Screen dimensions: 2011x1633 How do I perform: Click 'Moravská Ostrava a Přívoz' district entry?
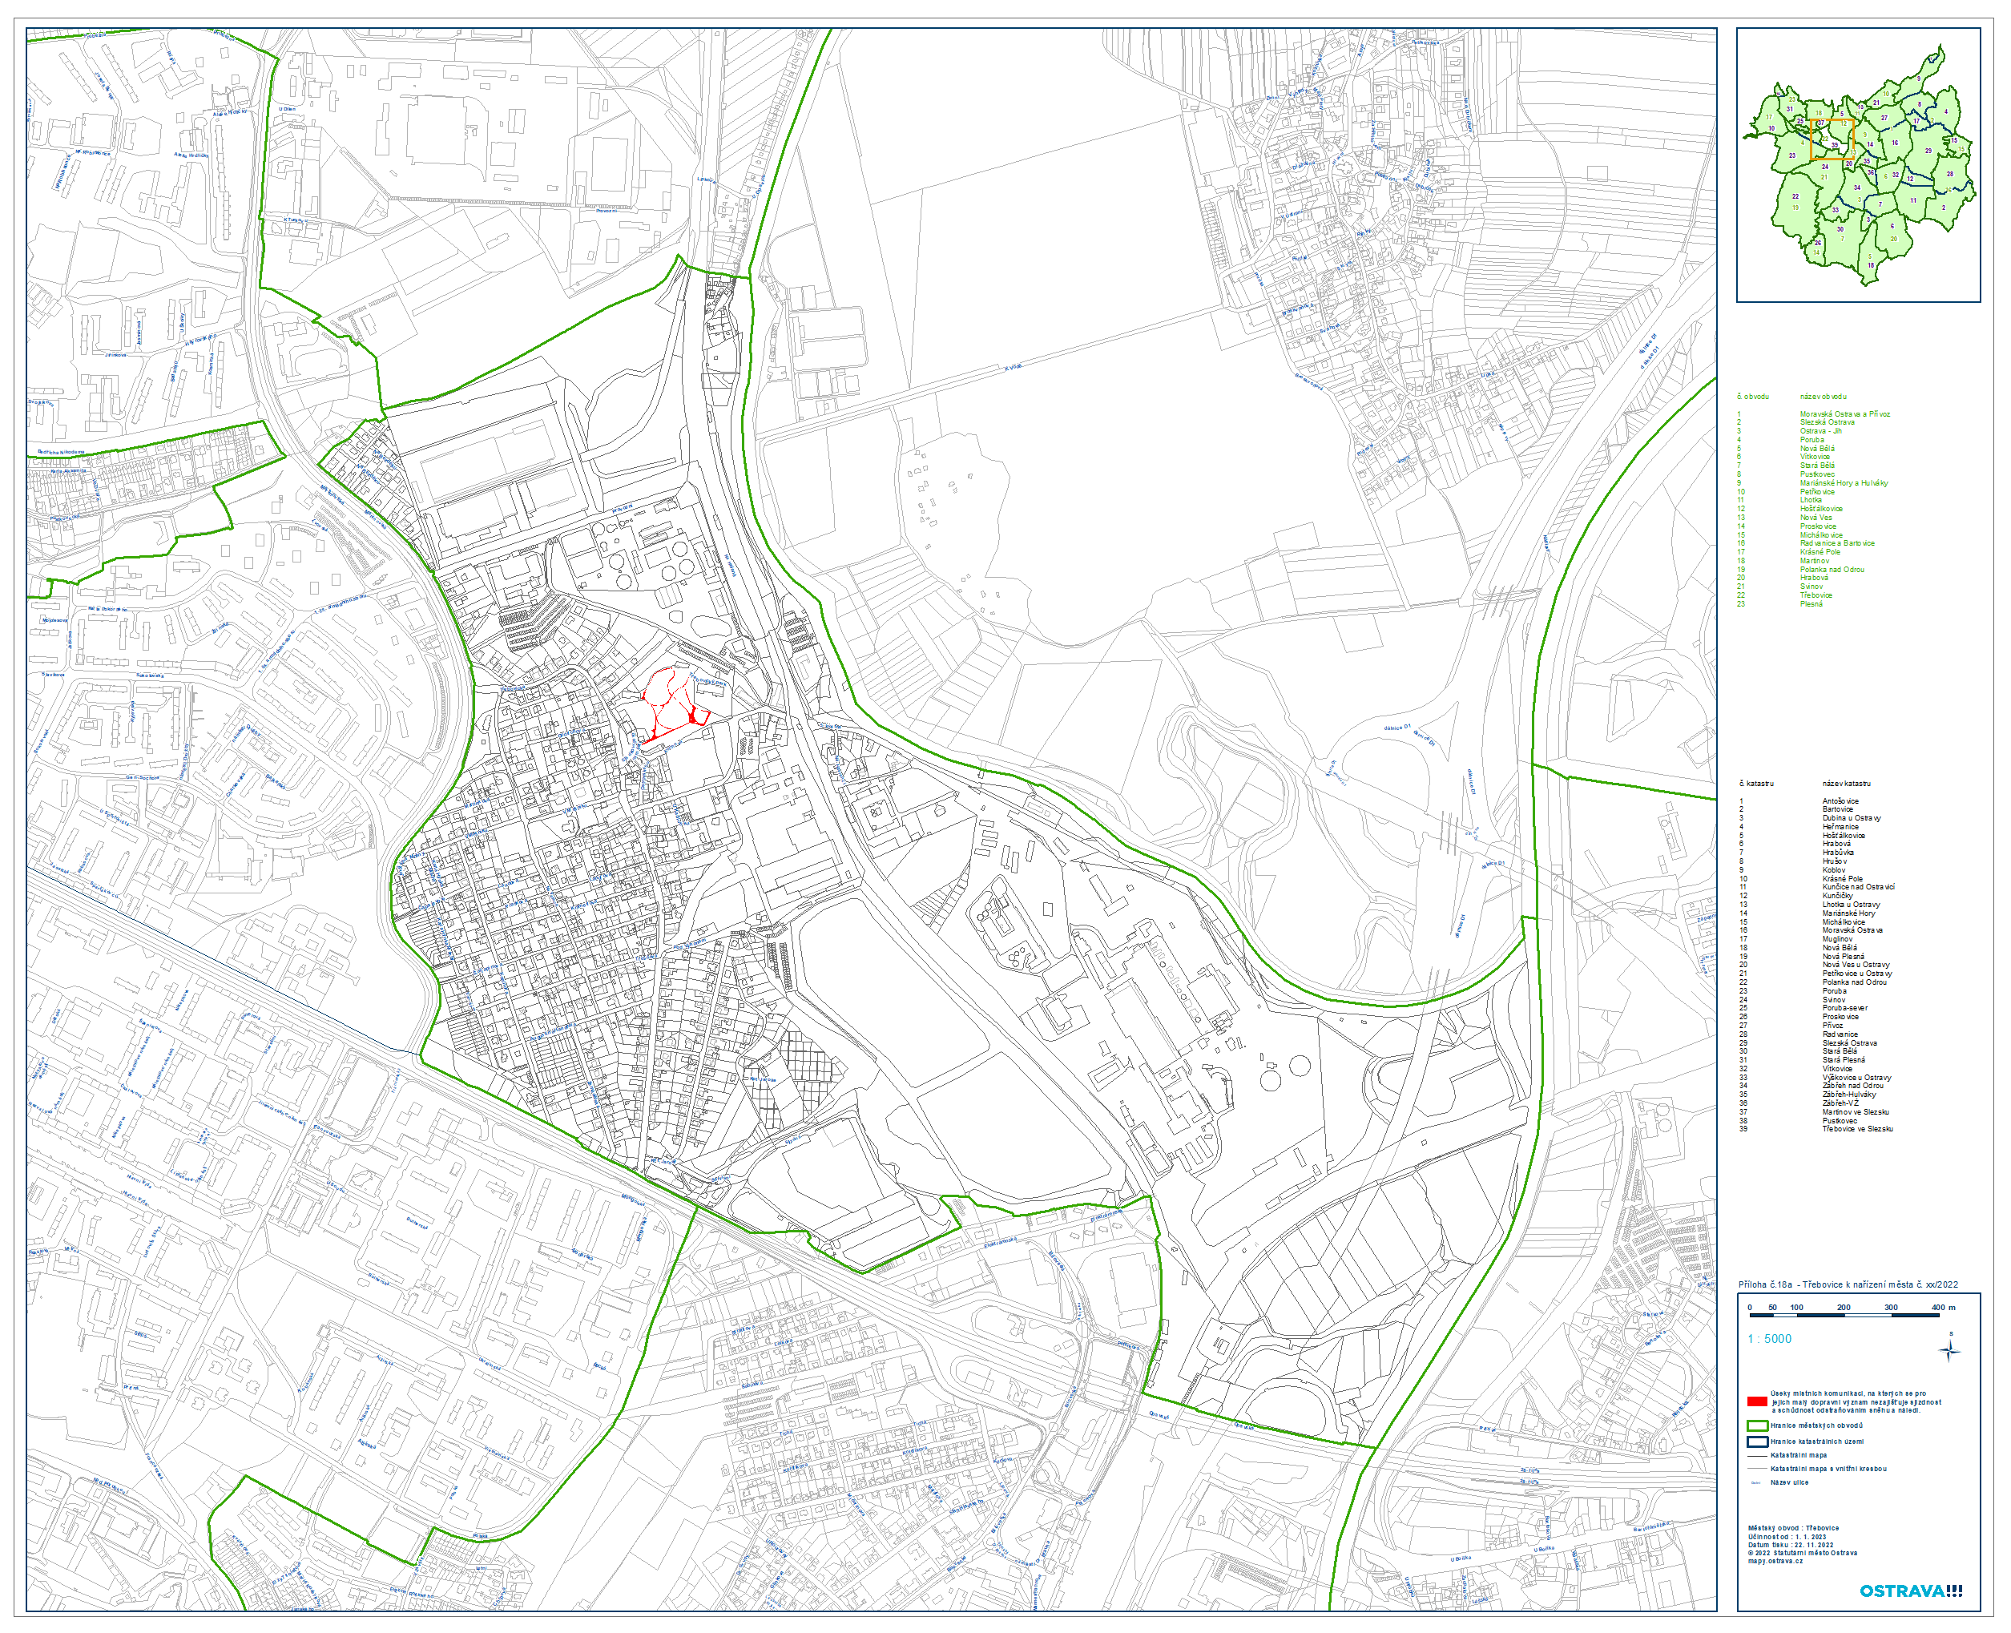(1844, 414)
